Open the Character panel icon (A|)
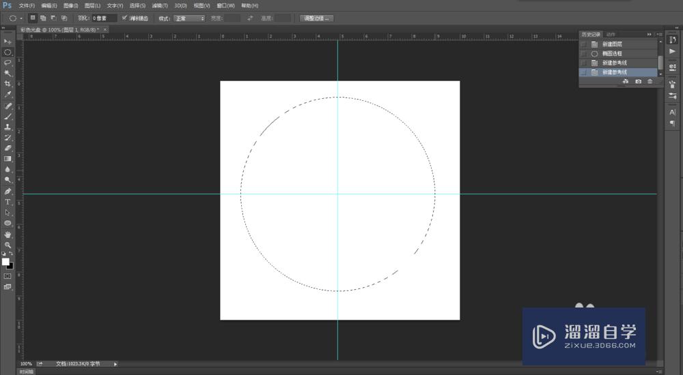 tap(672, 112)
